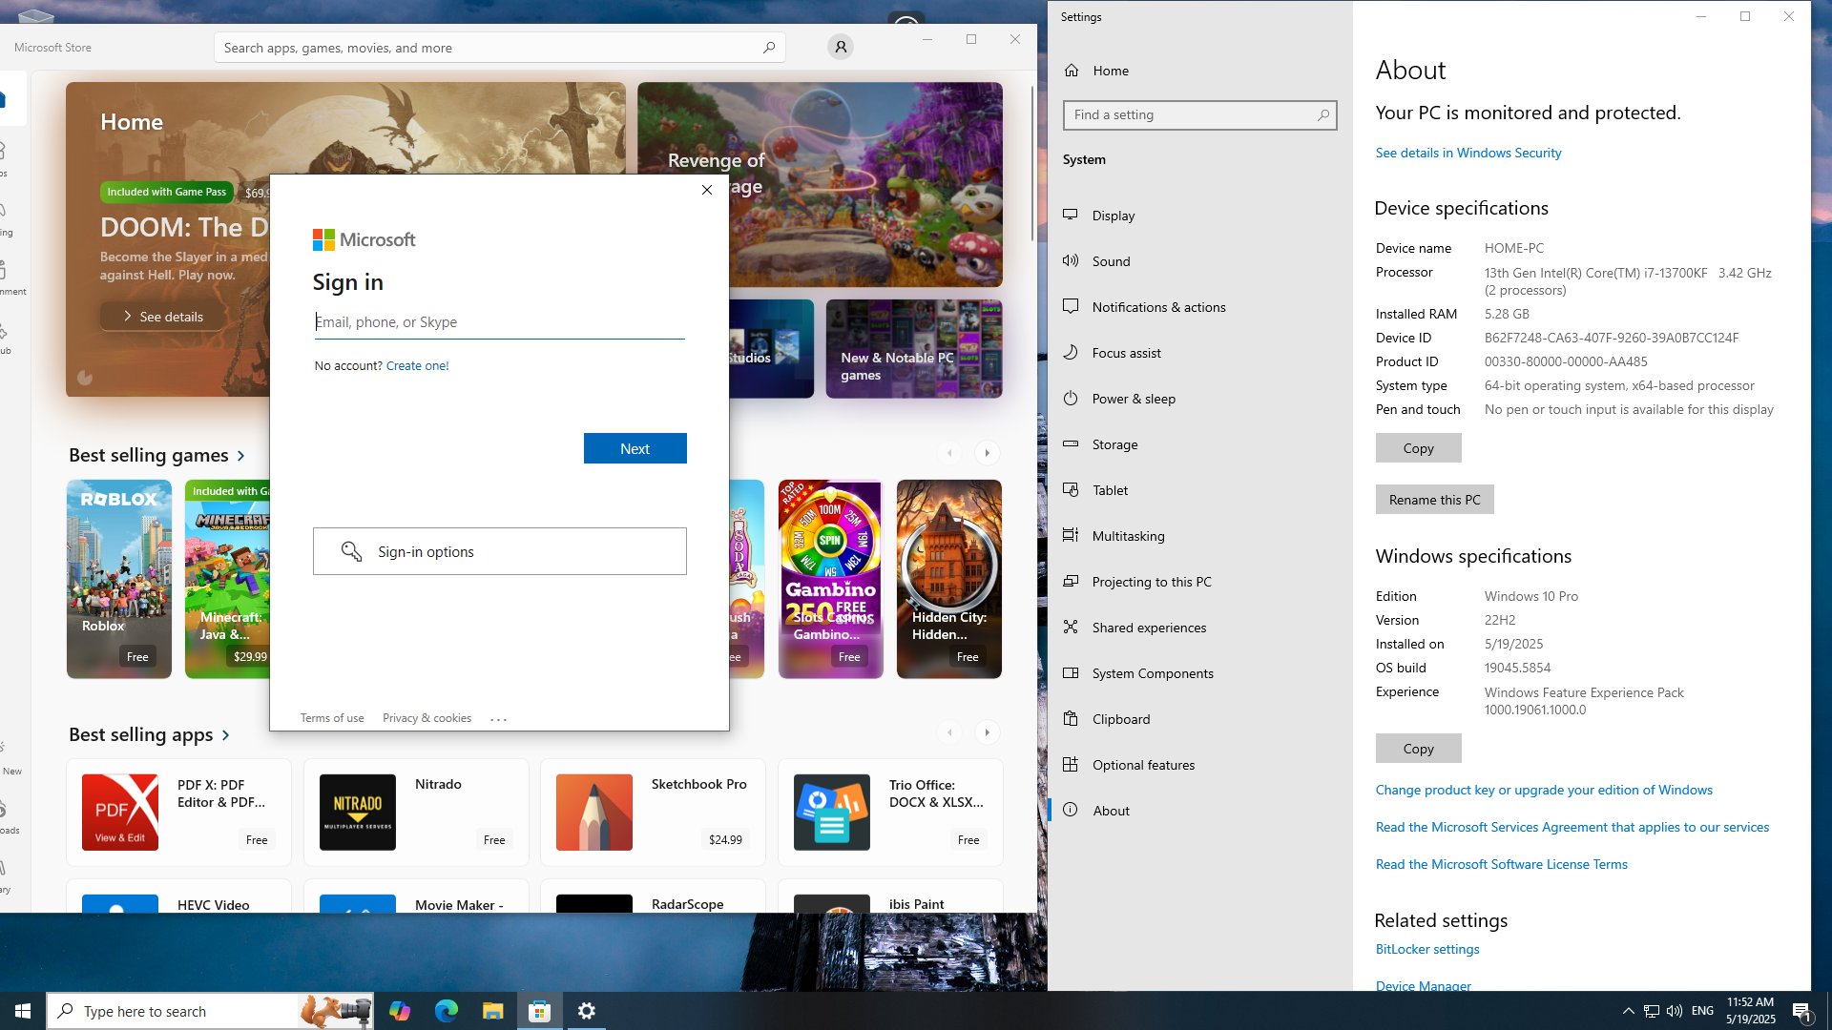This screenshot has height=1030, width=1832.
Task: Close the Microsoft Sign in dialog
Action: [707, 190]
